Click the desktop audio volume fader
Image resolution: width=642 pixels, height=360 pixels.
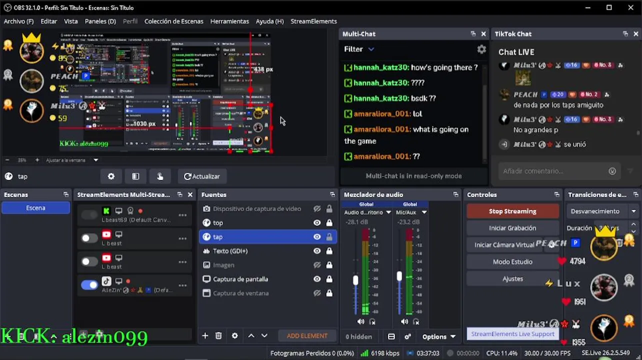click(355, 280)
